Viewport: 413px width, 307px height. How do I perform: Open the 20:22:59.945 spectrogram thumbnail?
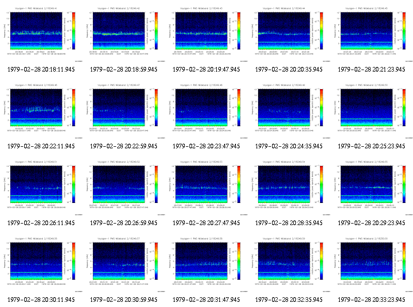[x=124, y=111]
